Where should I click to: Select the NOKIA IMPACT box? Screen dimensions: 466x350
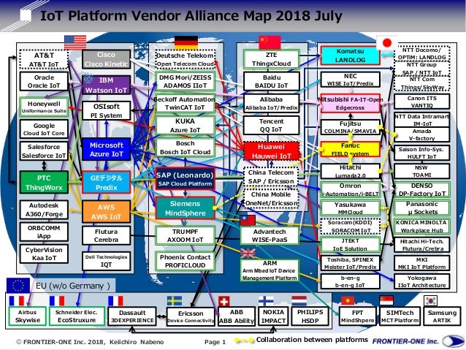pyautogui.click(x=273, y=316)
